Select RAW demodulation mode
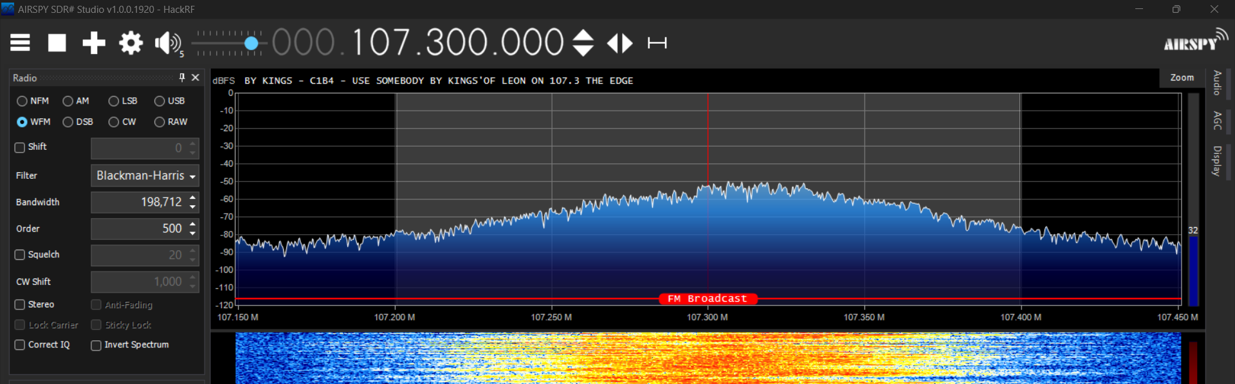 pos(170,122)
